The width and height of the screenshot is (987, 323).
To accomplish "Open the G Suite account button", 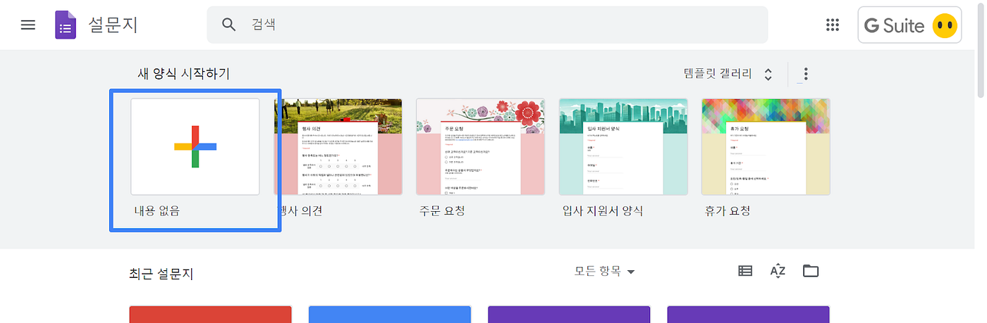I will pyautogui.click(x=909, y=25).
